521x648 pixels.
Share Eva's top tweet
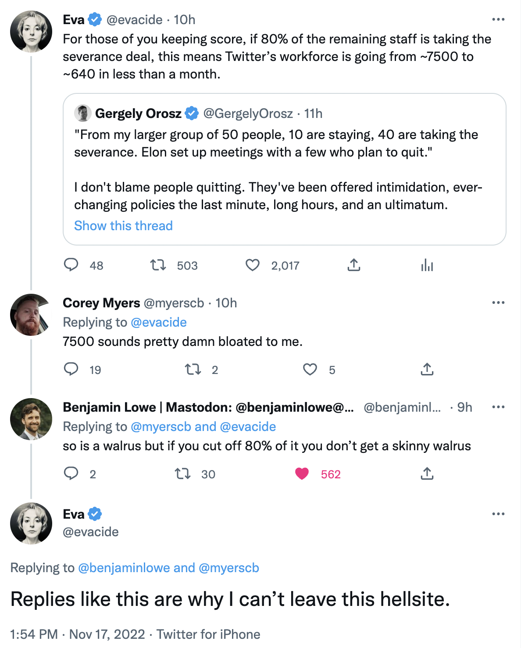pyautogui.click(x=353, y=265)
